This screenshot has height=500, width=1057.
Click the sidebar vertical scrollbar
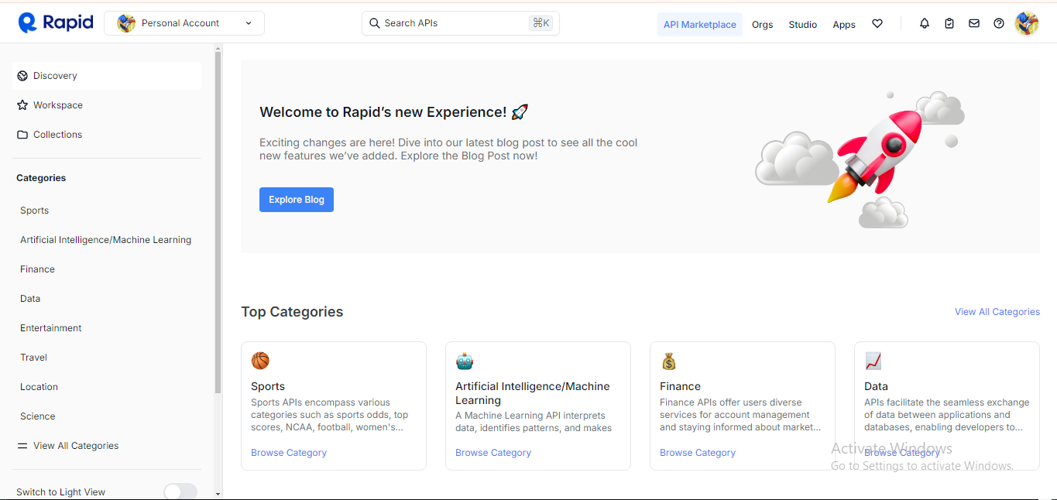coord(218,232)
